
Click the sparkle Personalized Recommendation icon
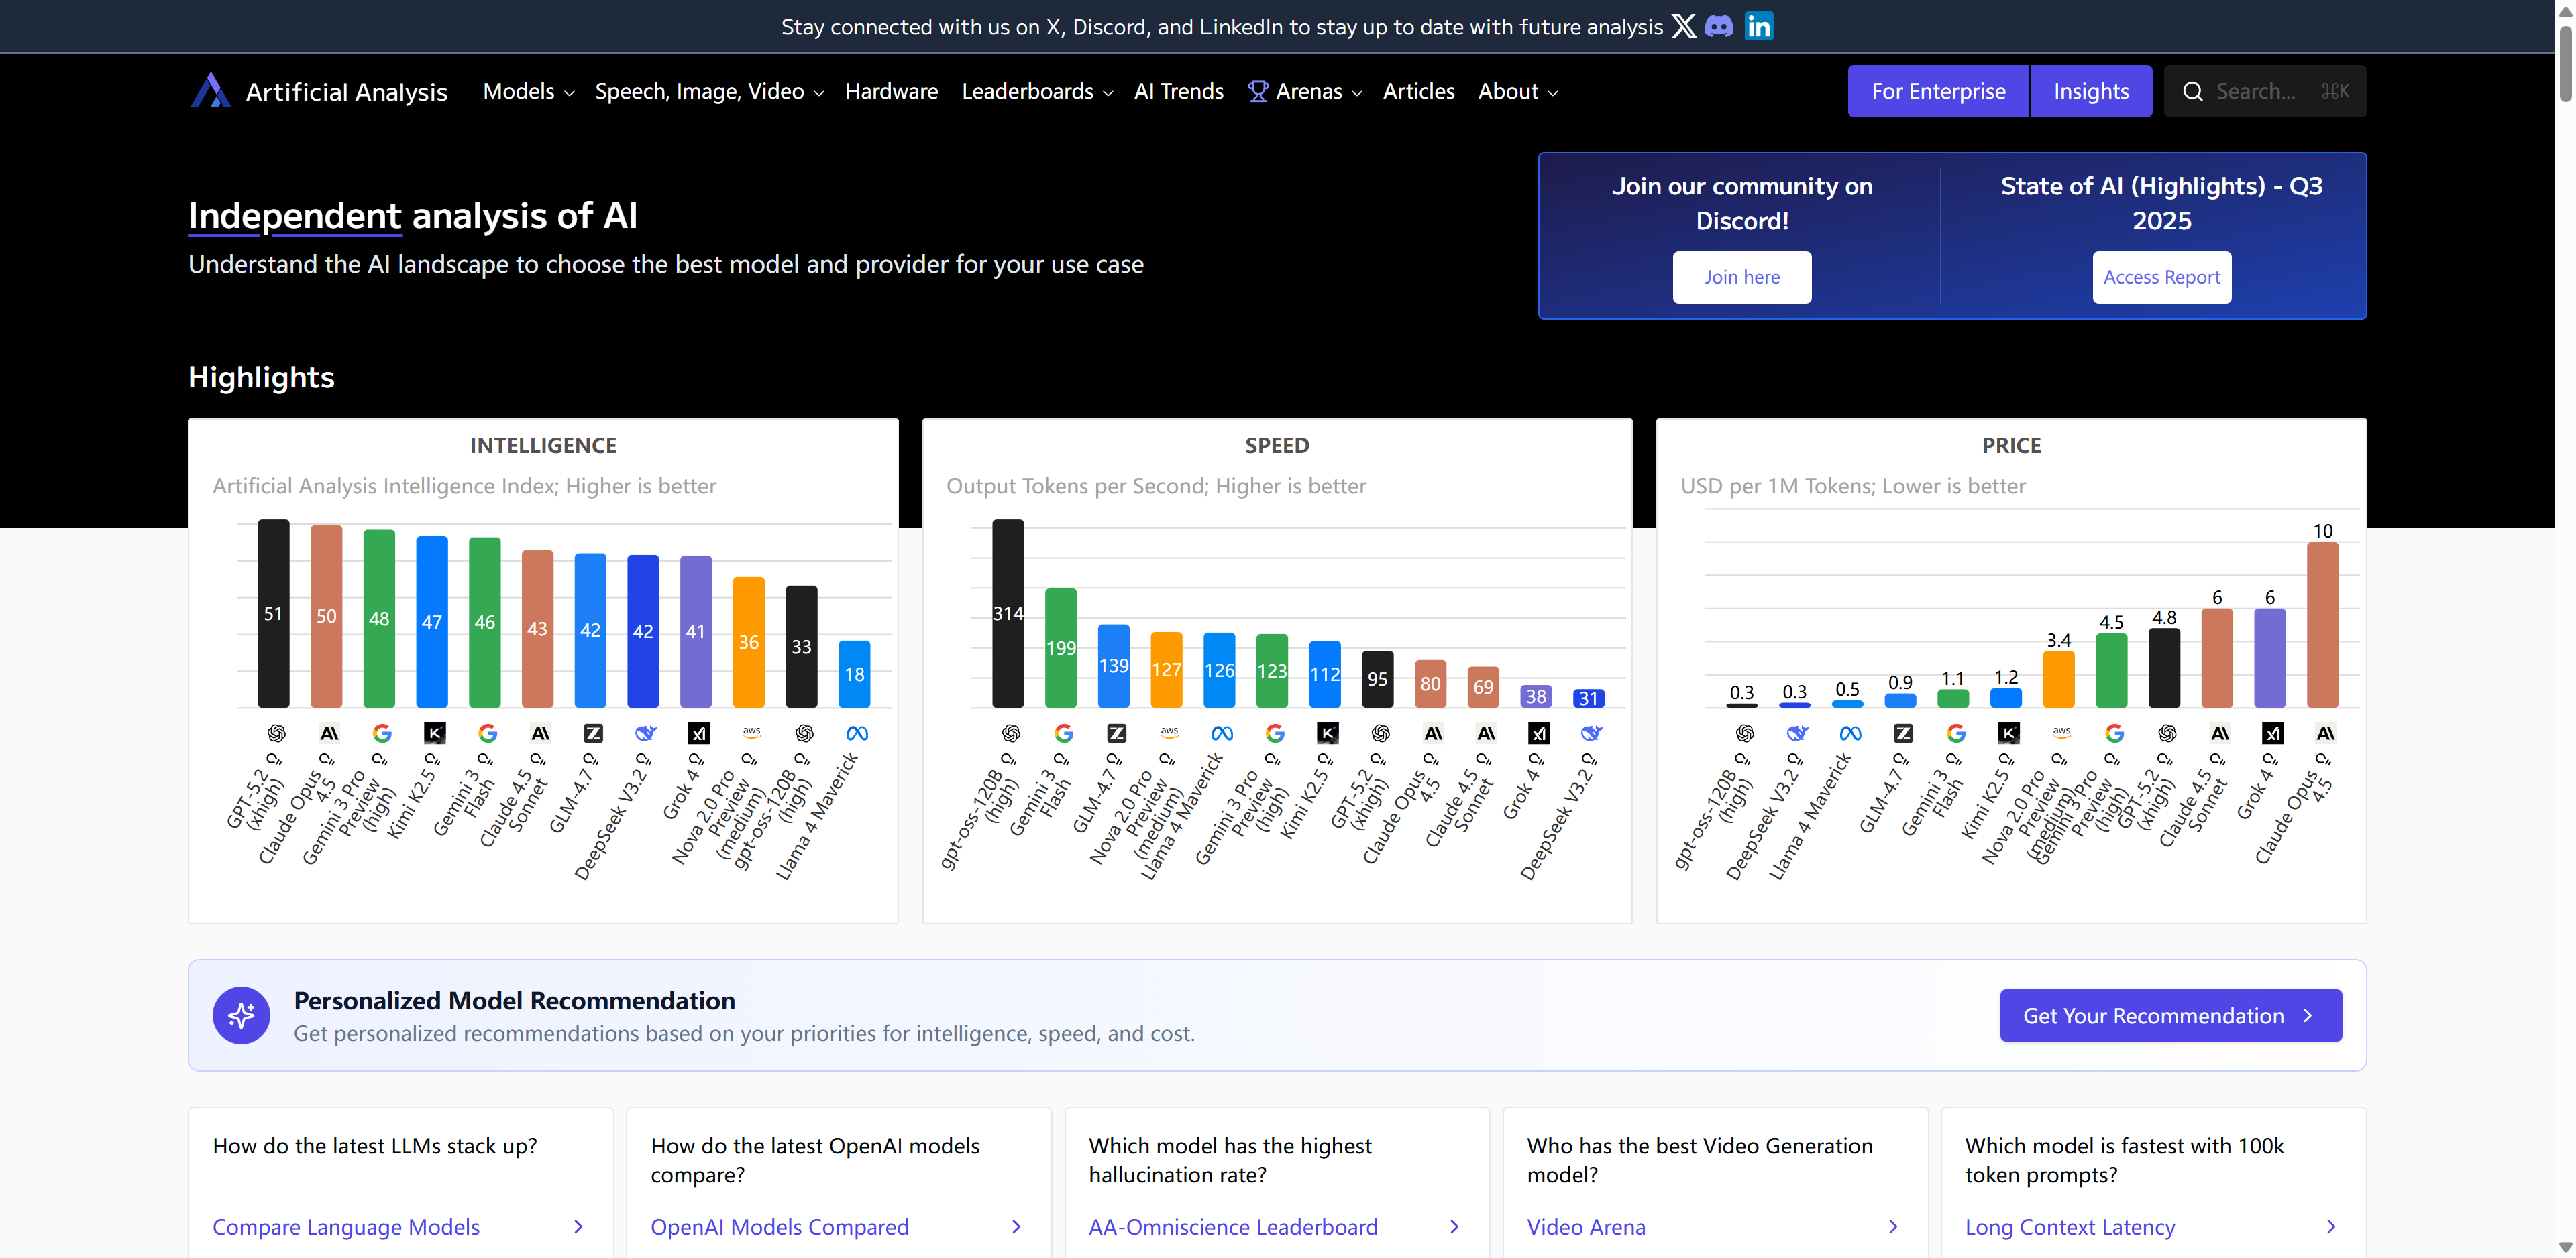[x=241, y=1015]
